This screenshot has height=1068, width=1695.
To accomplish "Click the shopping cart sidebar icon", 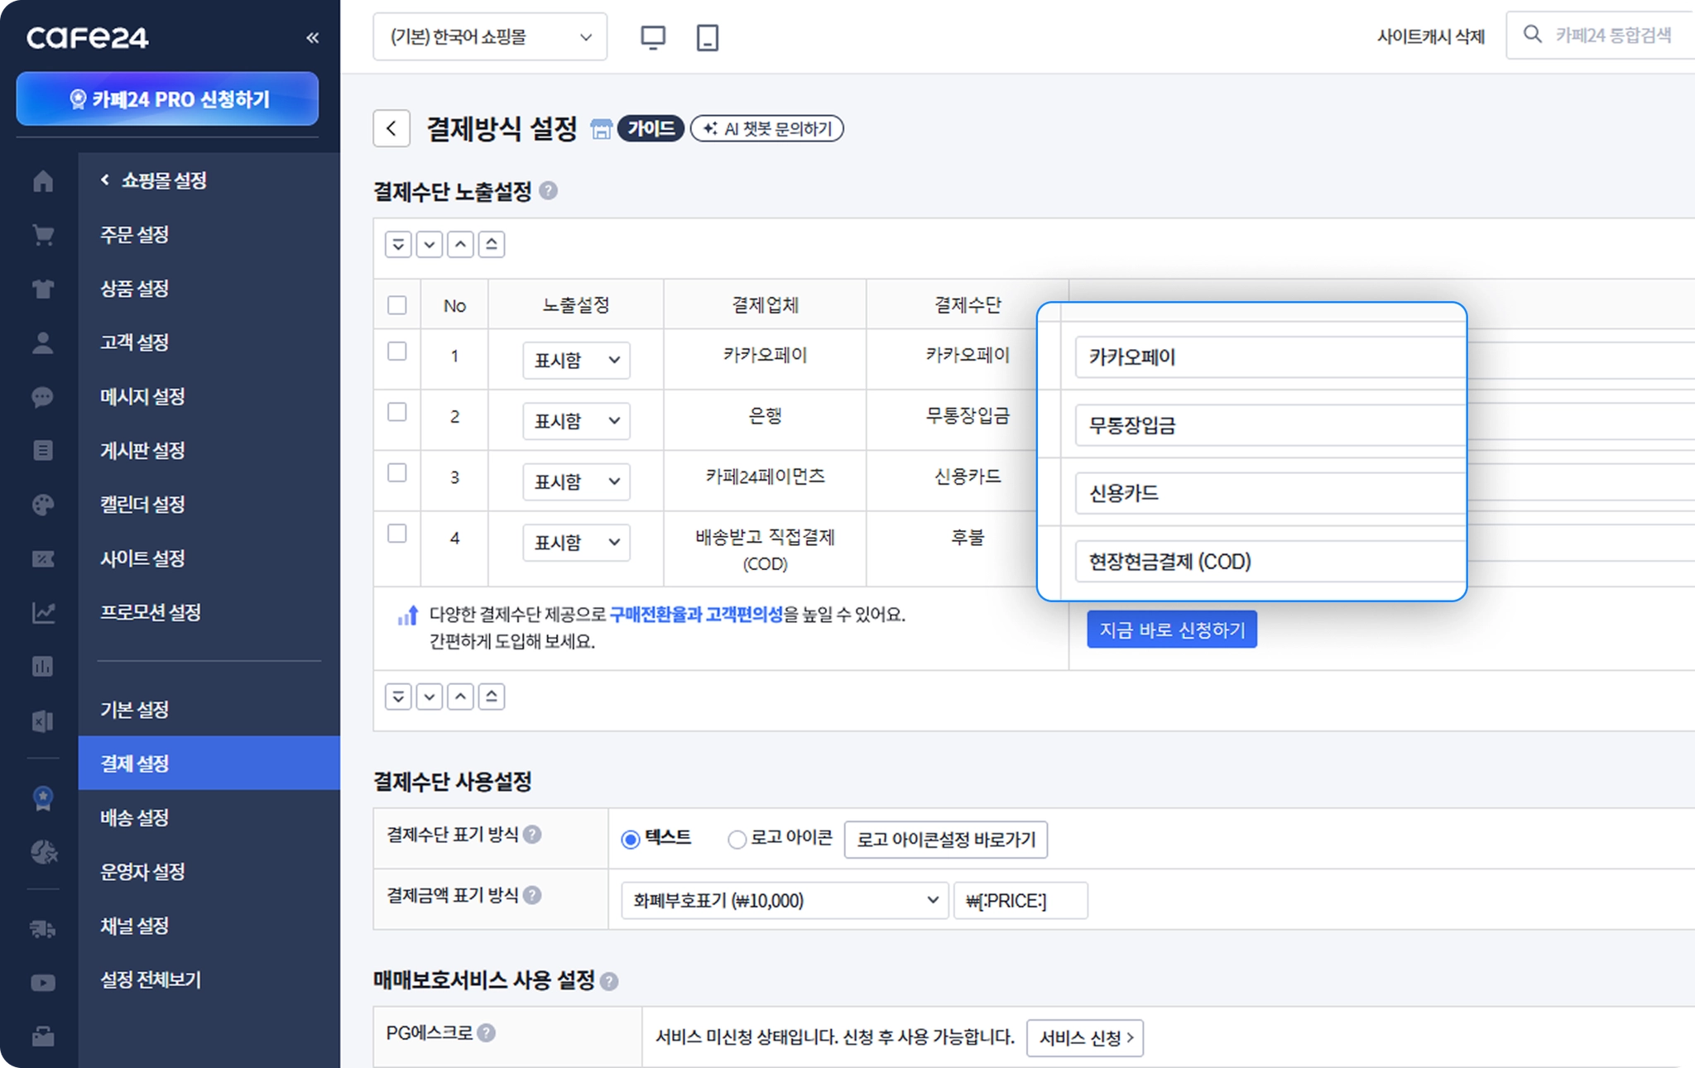I will point(43,235).
